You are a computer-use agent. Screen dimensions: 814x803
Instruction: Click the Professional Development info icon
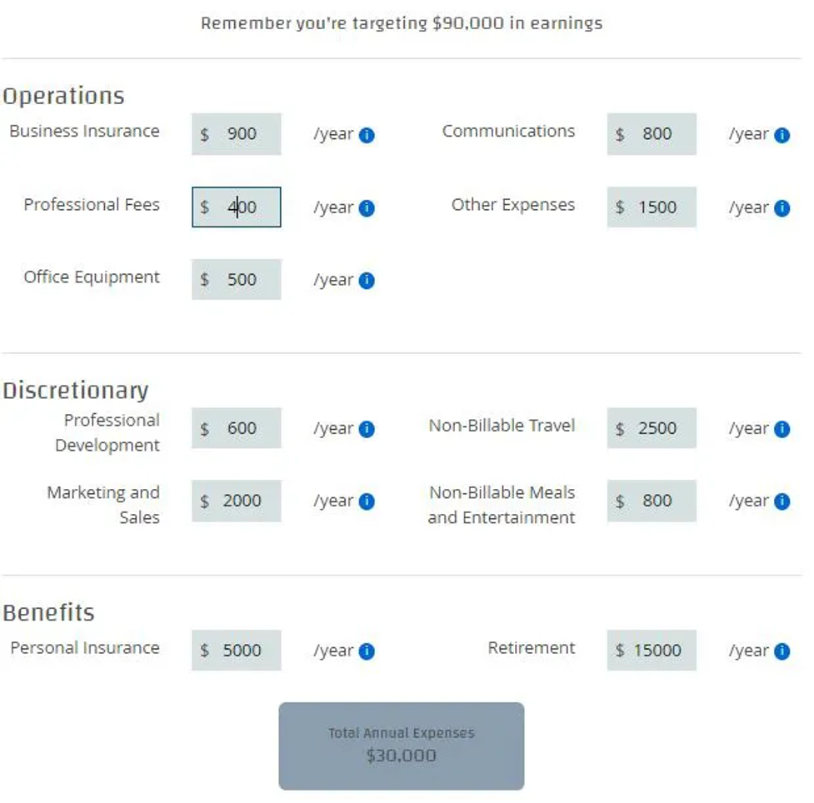367,429
